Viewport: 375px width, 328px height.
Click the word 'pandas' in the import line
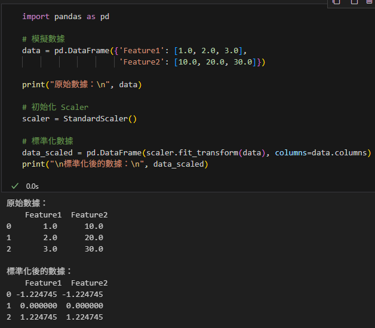(67, 17)
